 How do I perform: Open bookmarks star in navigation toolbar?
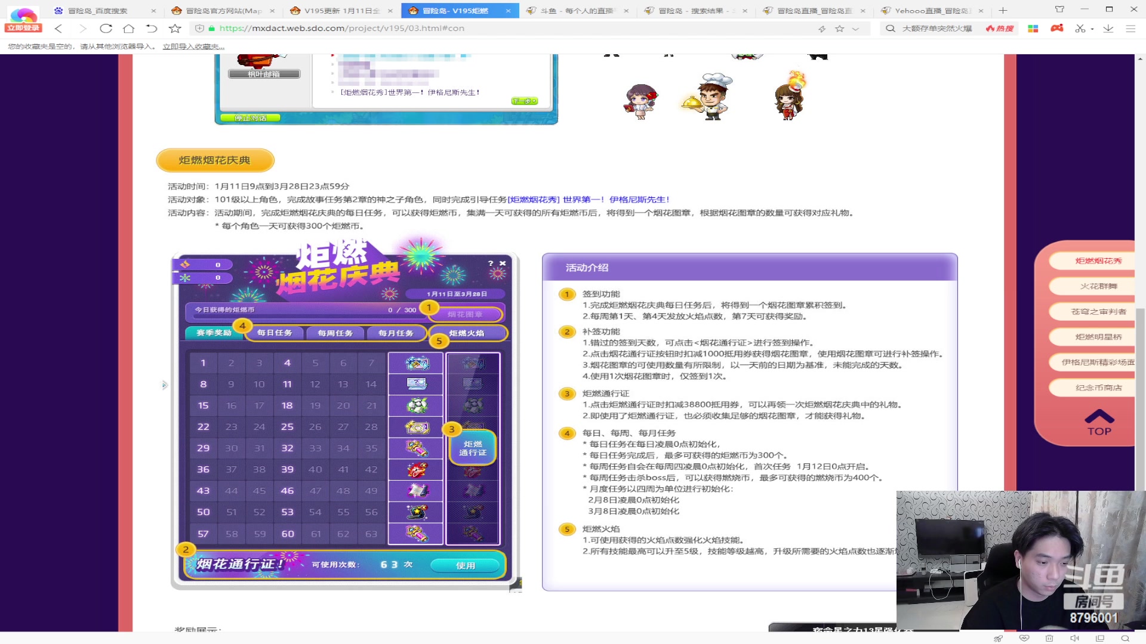[175, 28]
